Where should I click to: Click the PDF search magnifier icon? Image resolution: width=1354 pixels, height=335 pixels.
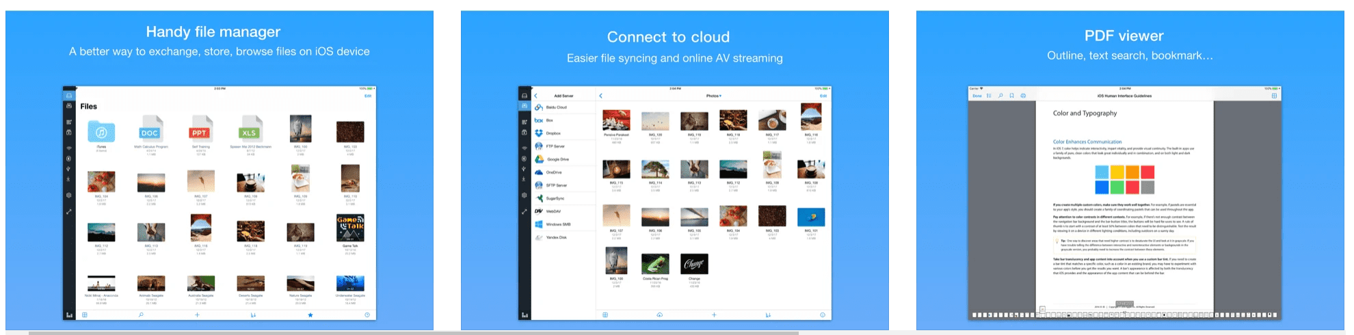pos(1000,96)
